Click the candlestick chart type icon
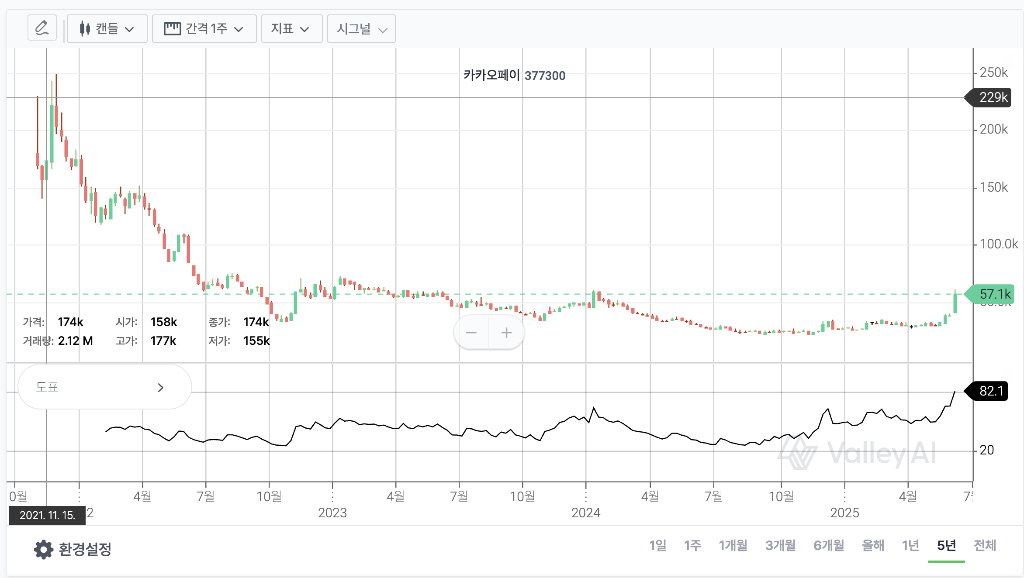The height and width of the screenshot is (578, 1024). point(85,29)
